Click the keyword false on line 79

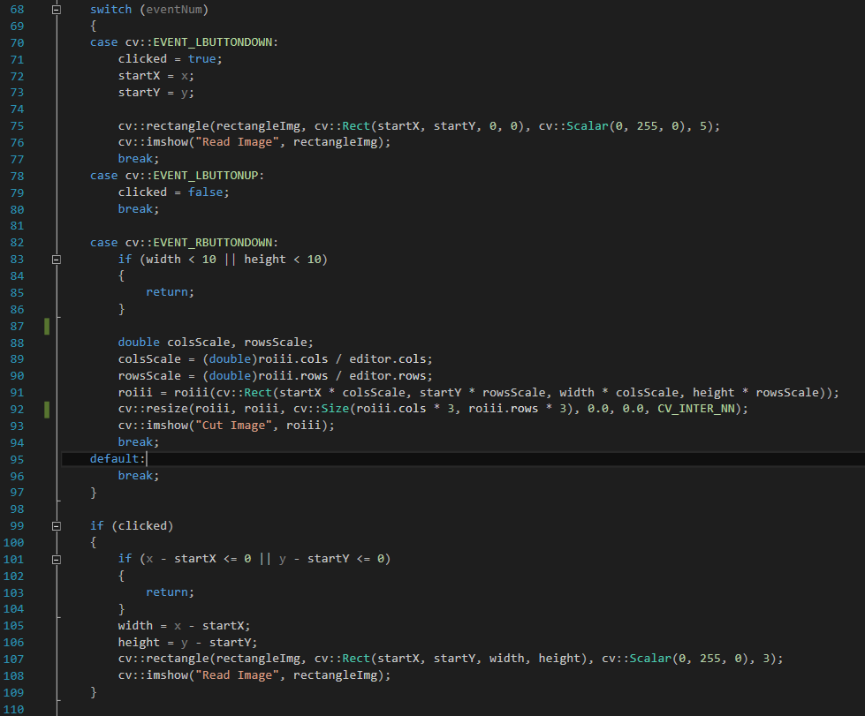(205, 192)
